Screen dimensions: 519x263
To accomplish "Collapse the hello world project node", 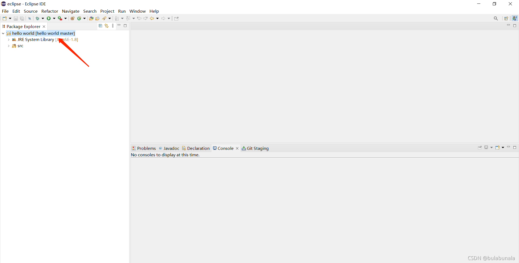I will [x=3, y=33].
